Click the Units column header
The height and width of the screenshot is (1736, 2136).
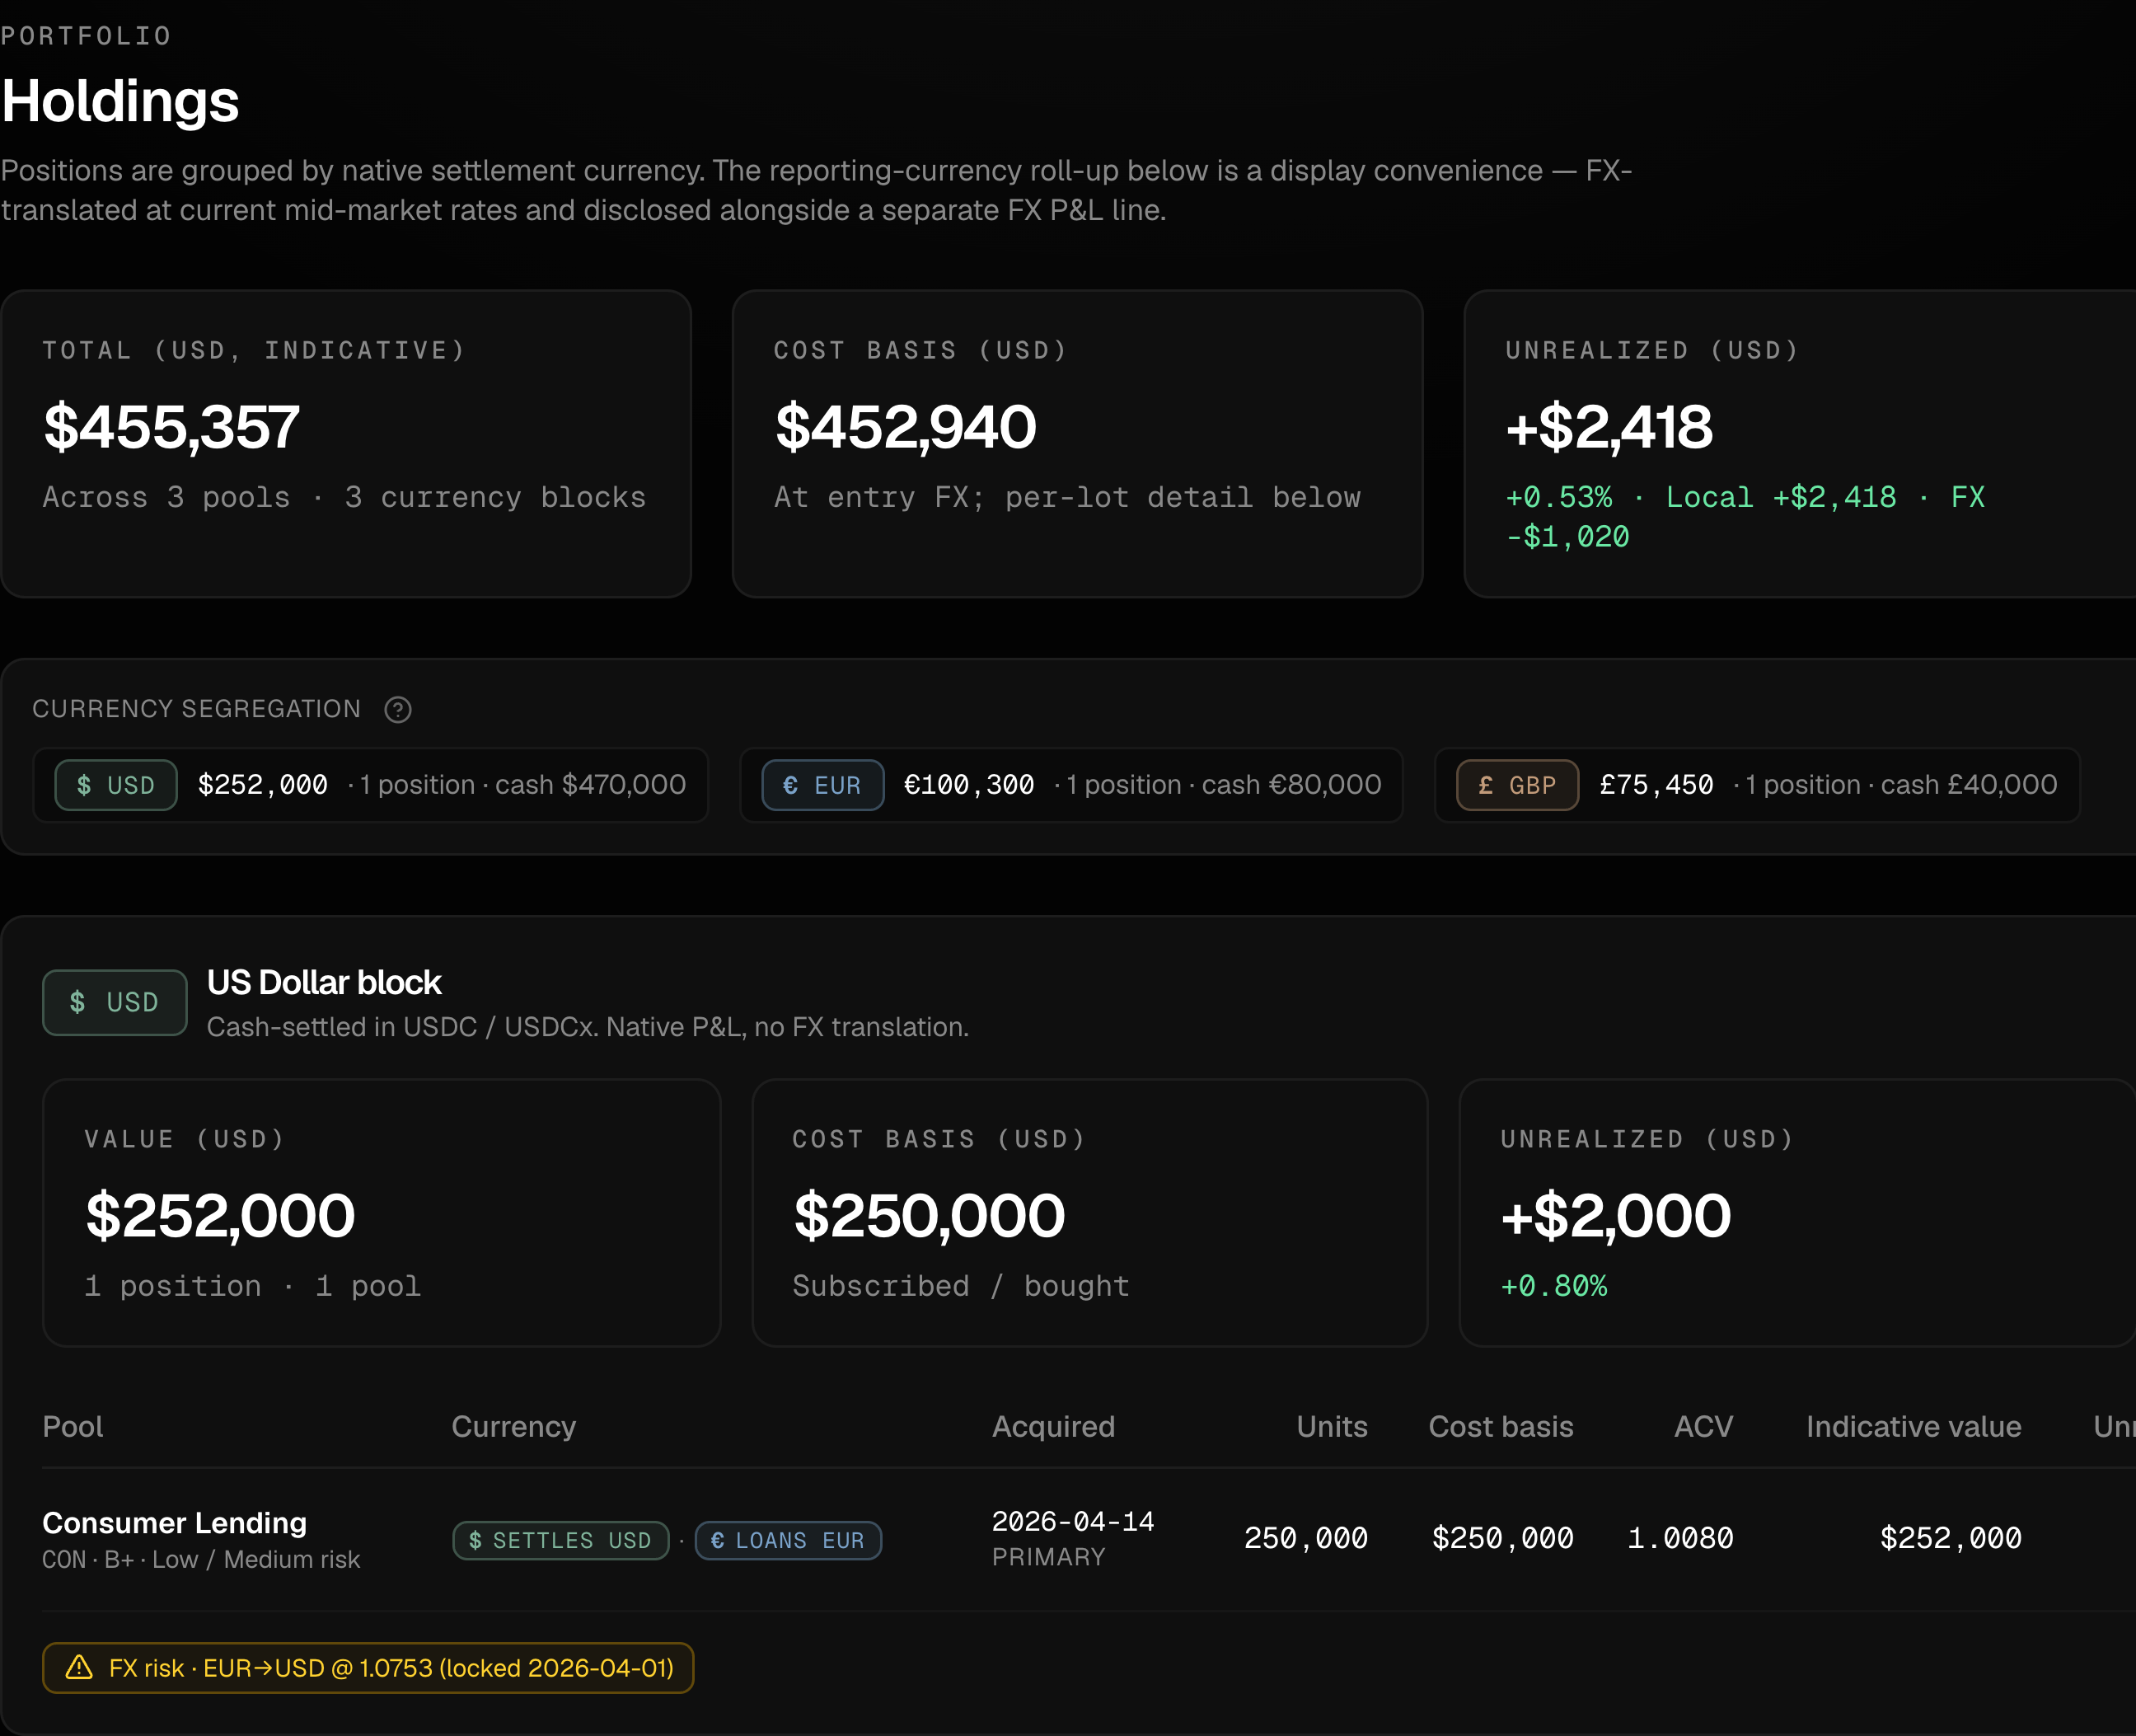(1332, 1426)
